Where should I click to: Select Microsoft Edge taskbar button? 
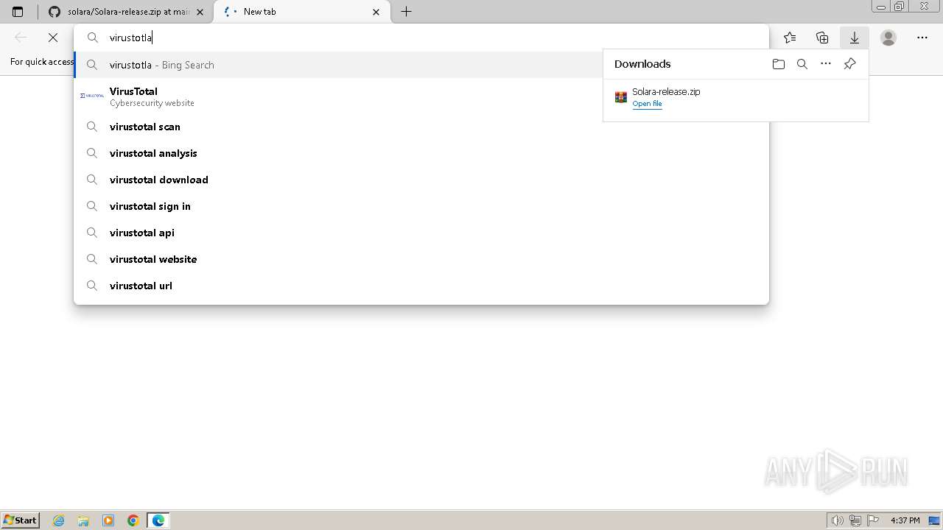coord(158,520)
